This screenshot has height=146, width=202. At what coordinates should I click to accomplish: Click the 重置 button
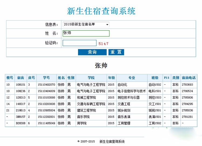[116, 52]
